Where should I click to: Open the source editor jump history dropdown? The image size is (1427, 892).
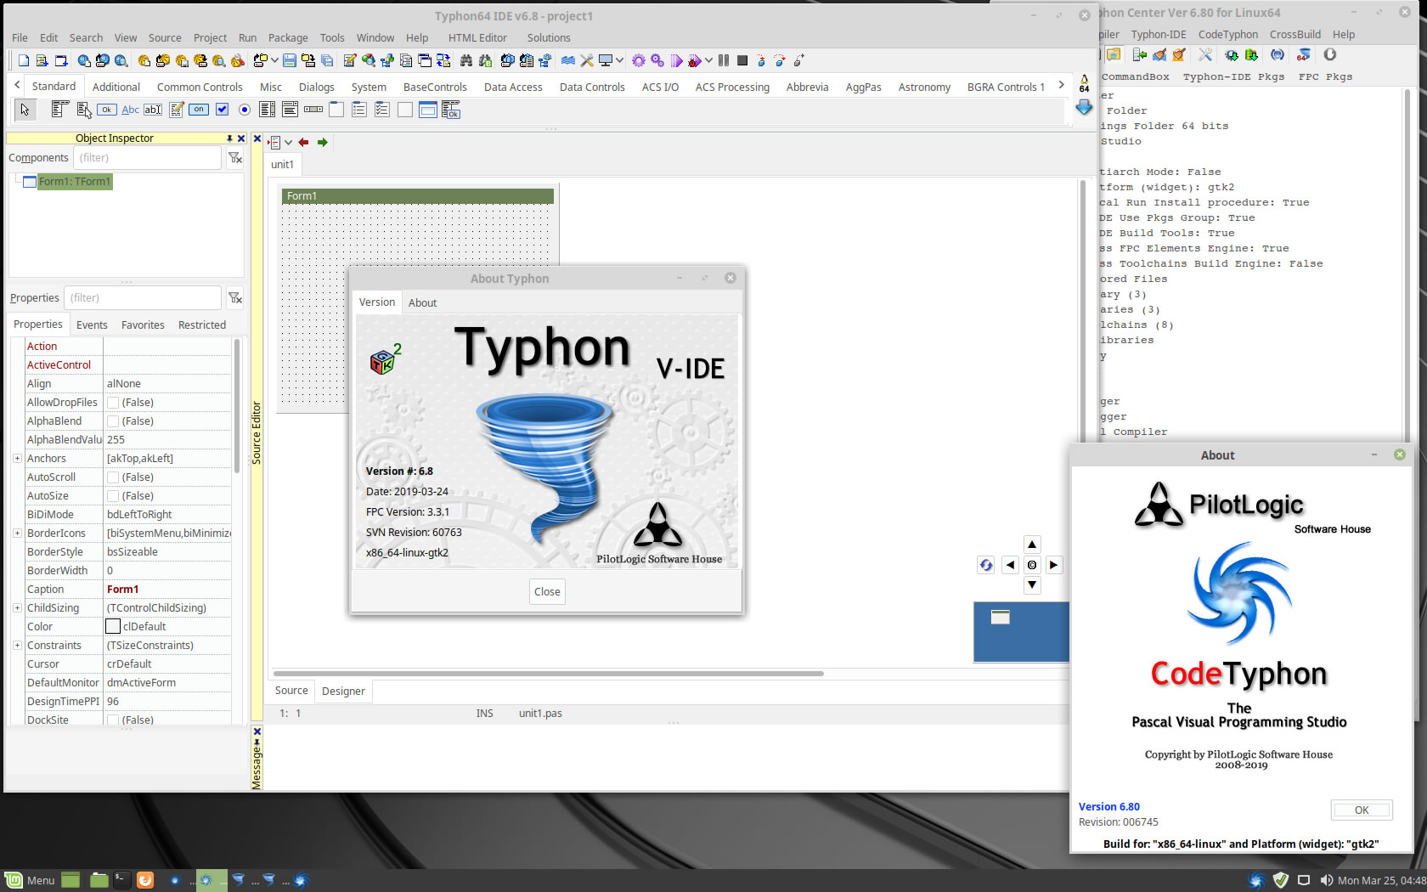pos(289,143)
